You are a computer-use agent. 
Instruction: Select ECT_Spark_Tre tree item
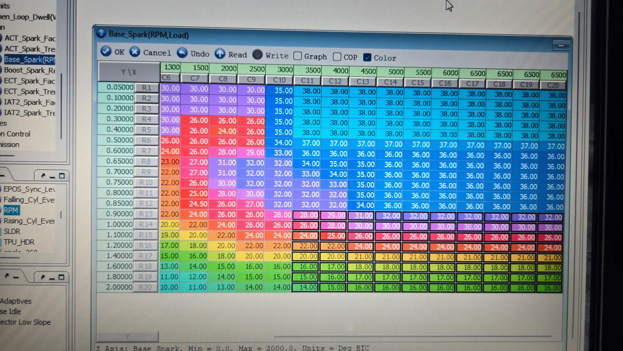point(30,92)
